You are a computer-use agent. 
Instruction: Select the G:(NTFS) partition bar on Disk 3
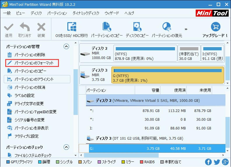[x=168, y=75]
